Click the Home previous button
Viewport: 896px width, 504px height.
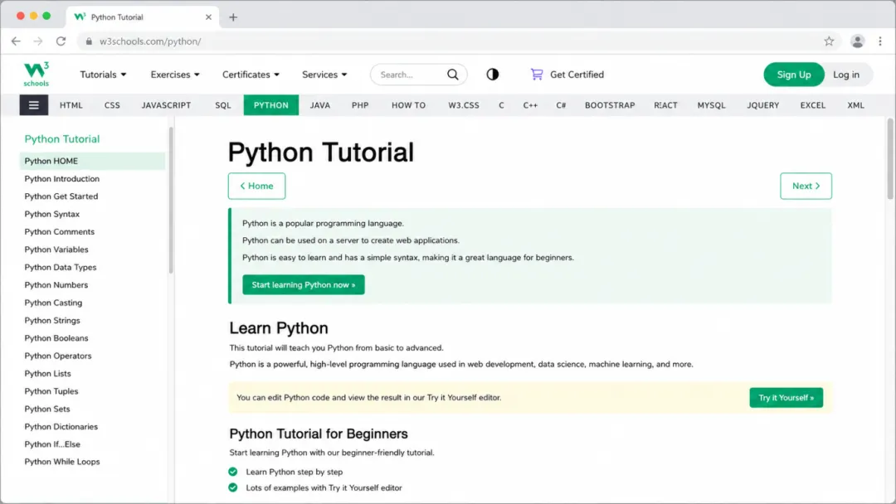pyautogui.click(x=256, y=186)
